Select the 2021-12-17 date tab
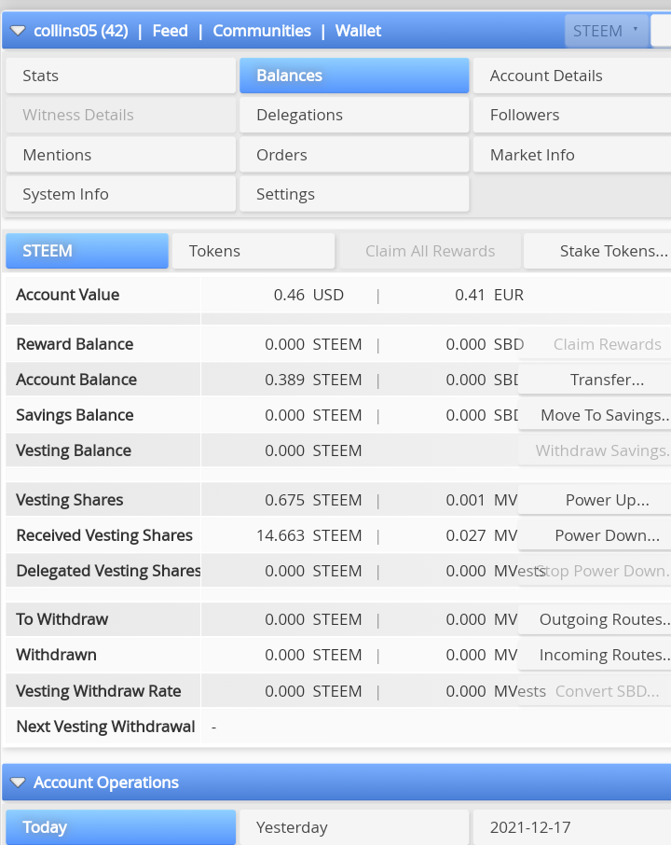Image resolution: width=671 pixels, height=845 pixels. pyautogui.click(x=572, y=827)
